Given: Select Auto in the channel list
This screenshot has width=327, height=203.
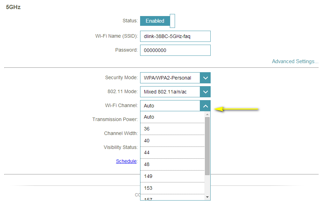Looking at the screenshot, I should (x=172, y=117).
